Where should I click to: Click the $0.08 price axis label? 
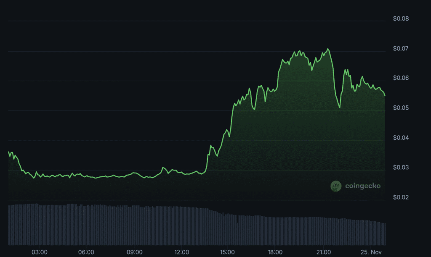tap(400, 19)
